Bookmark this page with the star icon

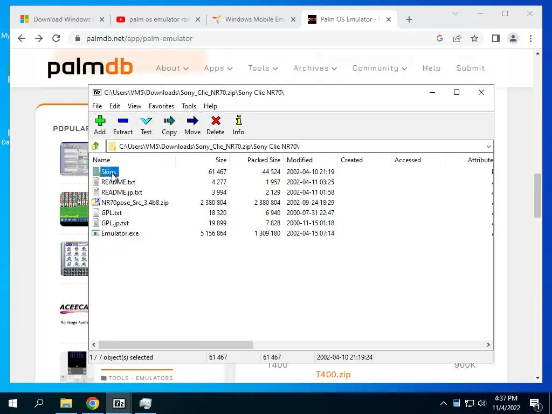point(474,38)
